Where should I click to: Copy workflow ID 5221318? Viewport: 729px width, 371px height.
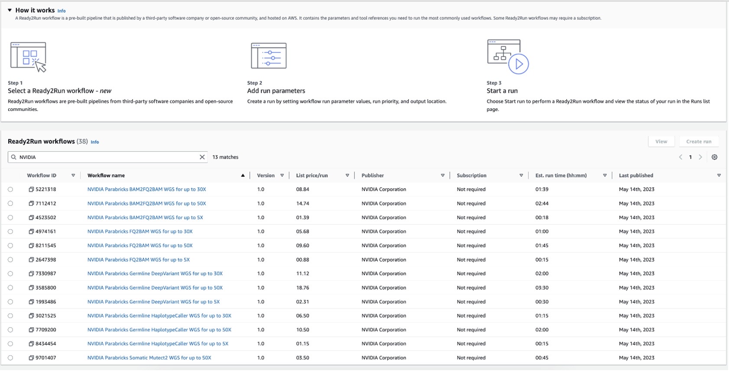[x=31, y=189]
